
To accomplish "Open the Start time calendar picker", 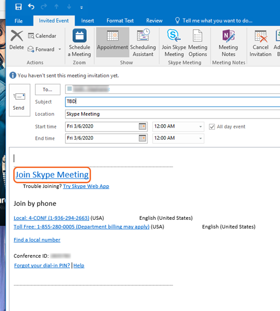I will point(142,126).
